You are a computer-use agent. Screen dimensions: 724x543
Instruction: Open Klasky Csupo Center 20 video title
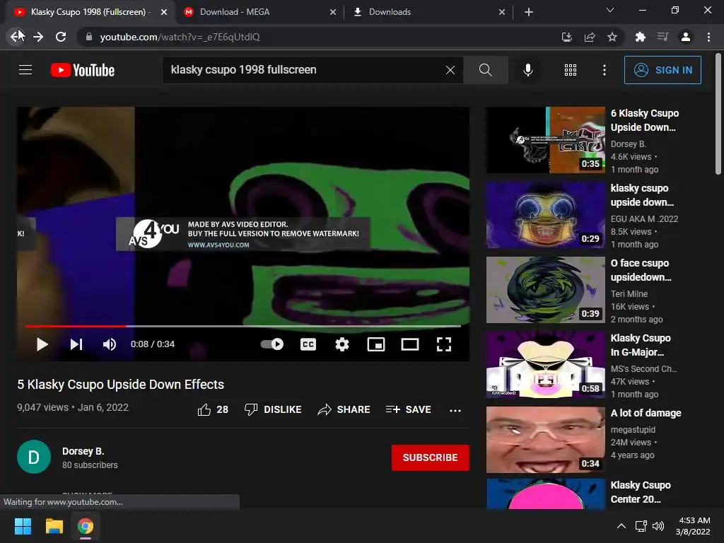[641, 492]
